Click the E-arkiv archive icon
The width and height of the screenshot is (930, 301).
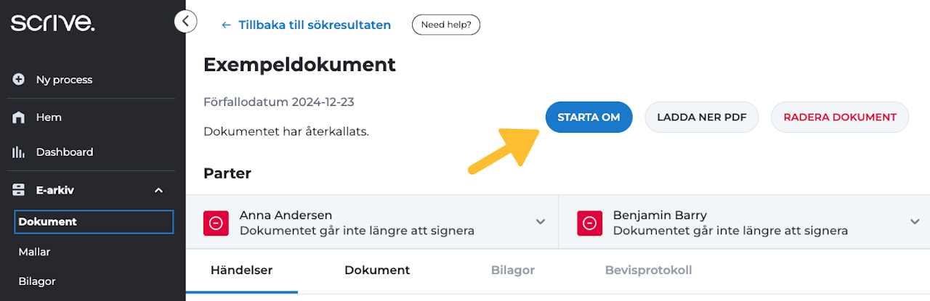(19, 190)
